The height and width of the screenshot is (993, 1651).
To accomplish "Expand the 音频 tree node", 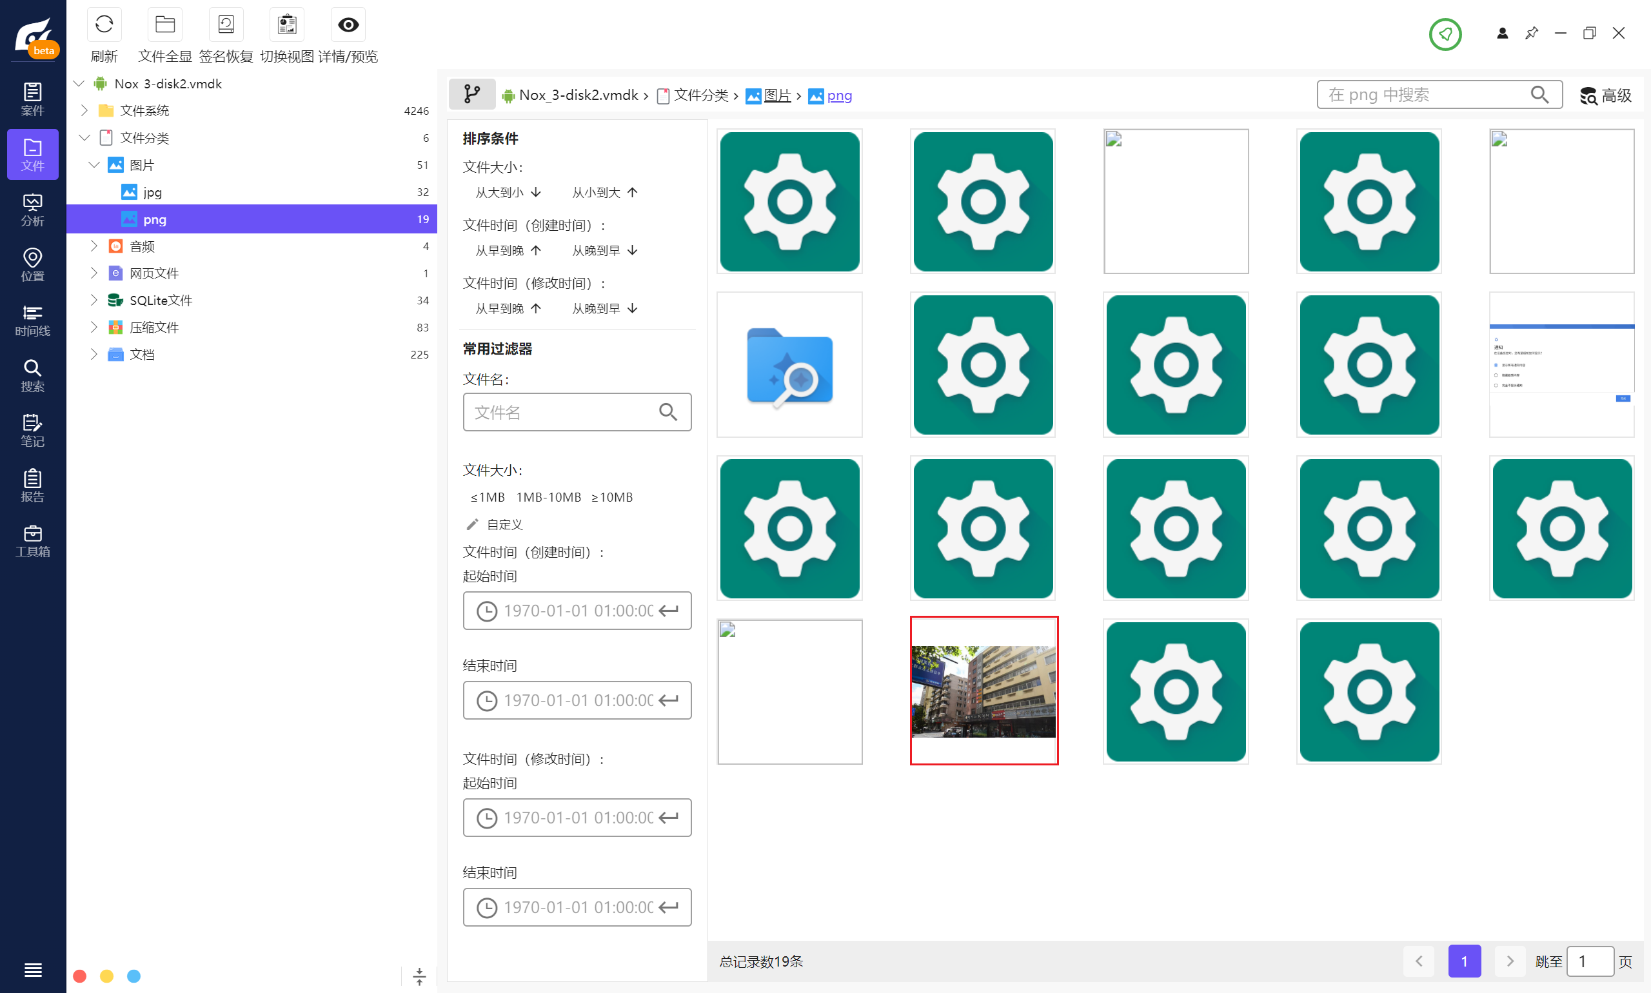I will [94, 246].
